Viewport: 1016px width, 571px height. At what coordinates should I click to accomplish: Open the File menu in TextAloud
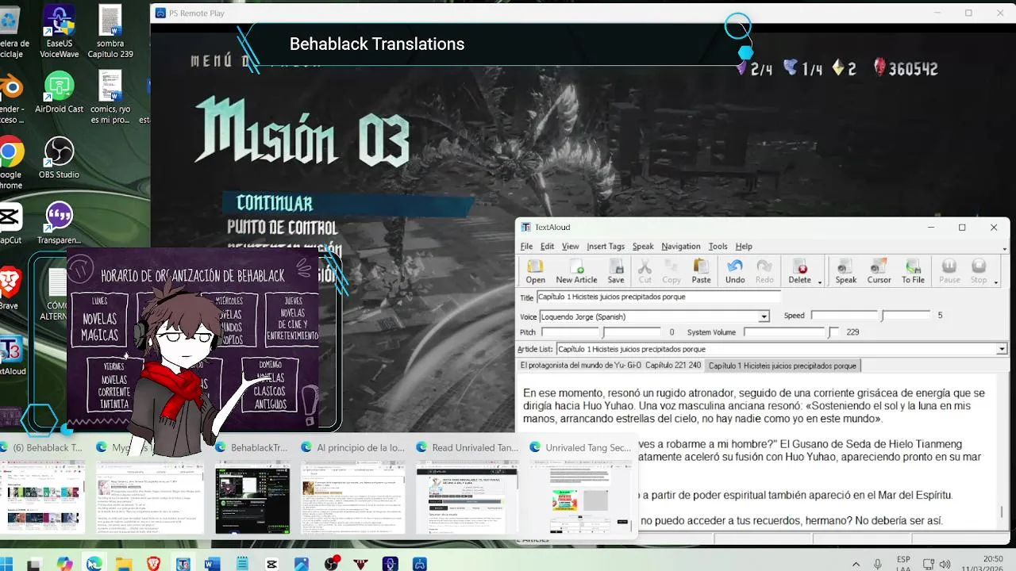tap(526, 247)
